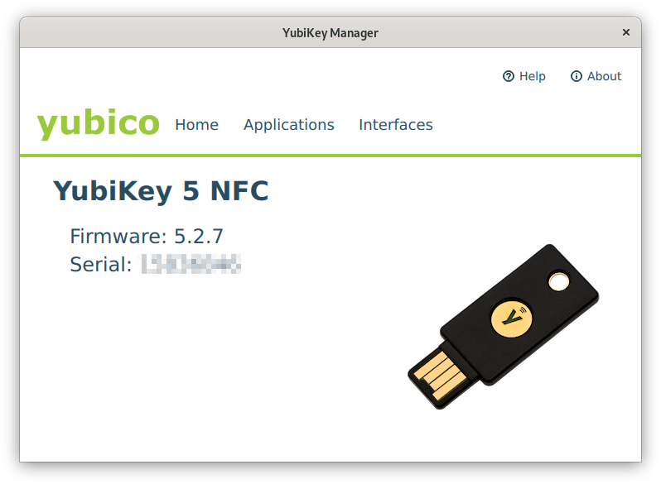Open the Applications menu

pyautogui.click(x=289, y=125)
